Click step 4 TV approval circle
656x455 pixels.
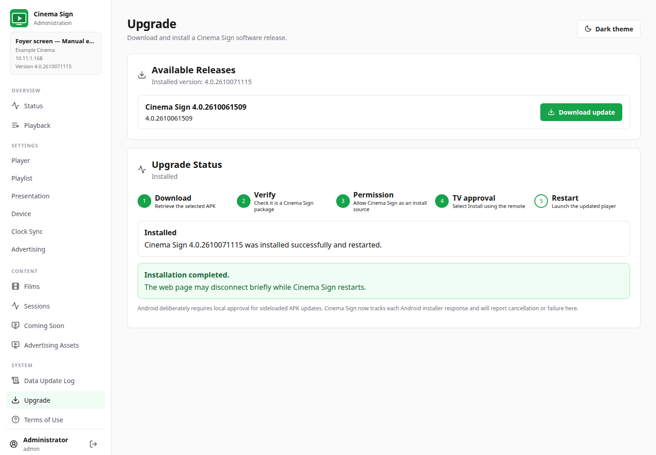click(442, 201)
